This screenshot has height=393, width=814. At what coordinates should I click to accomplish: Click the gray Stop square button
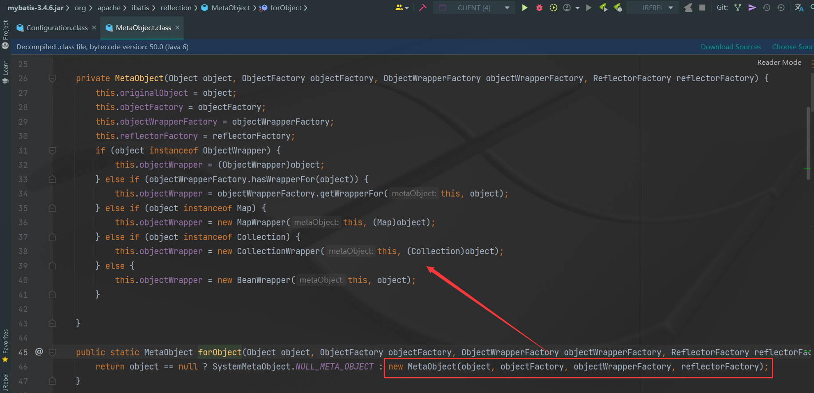click(702, 8)
